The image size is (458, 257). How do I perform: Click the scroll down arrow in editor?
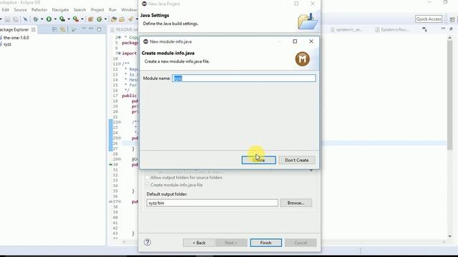[x=450, y=236]
